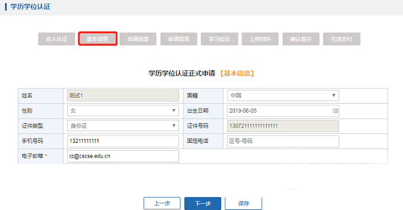Screen dimensions: 403x210
Task: Switch to the 申请类型 step
Action: (138, 39)
